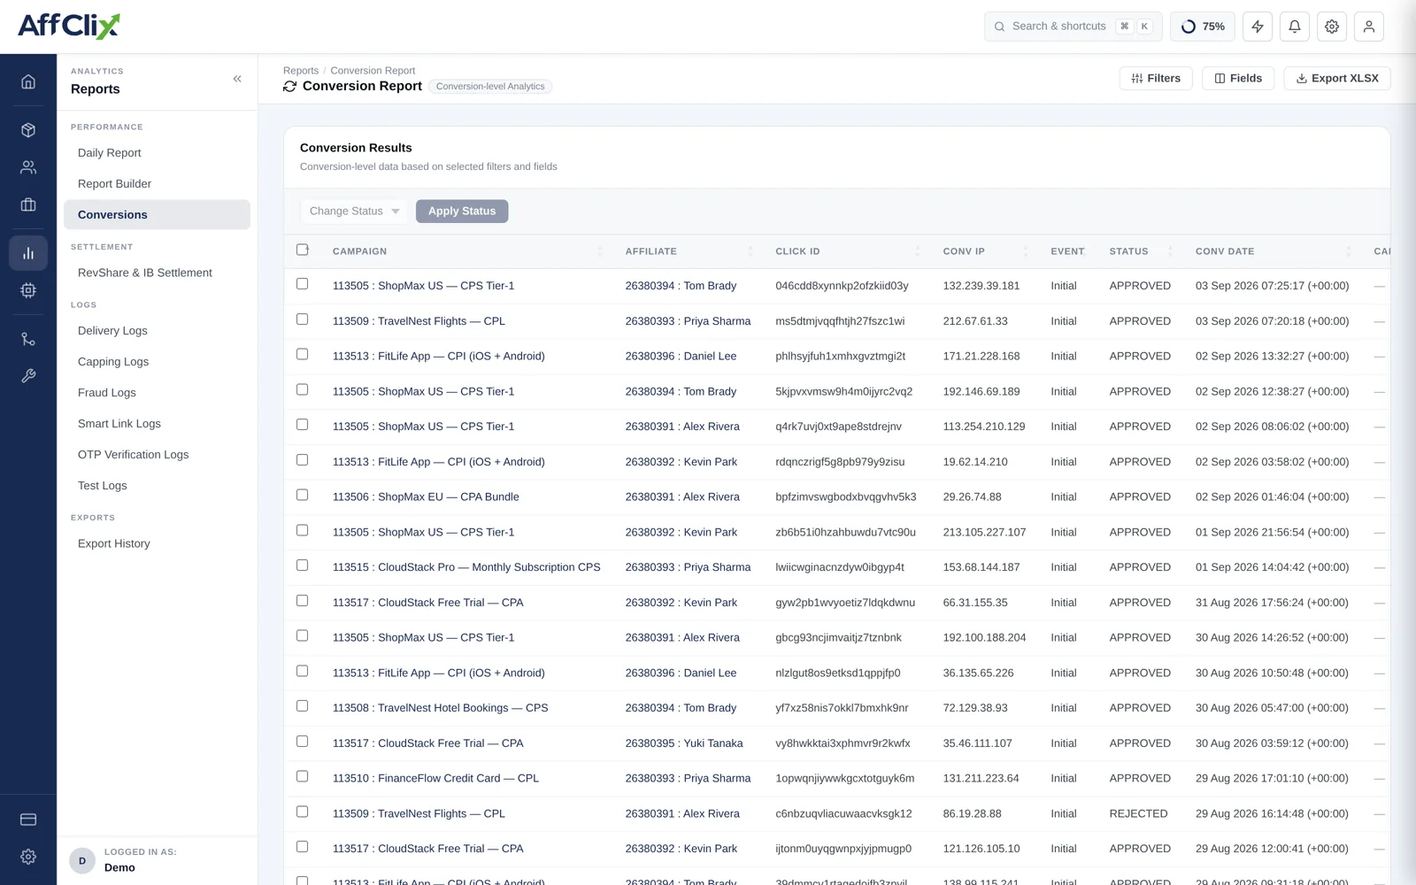Image resolution: width=1416 pixels, height=885 pixels.
Task: Open the Automation chip icon
Action: (x=28, y=290)
